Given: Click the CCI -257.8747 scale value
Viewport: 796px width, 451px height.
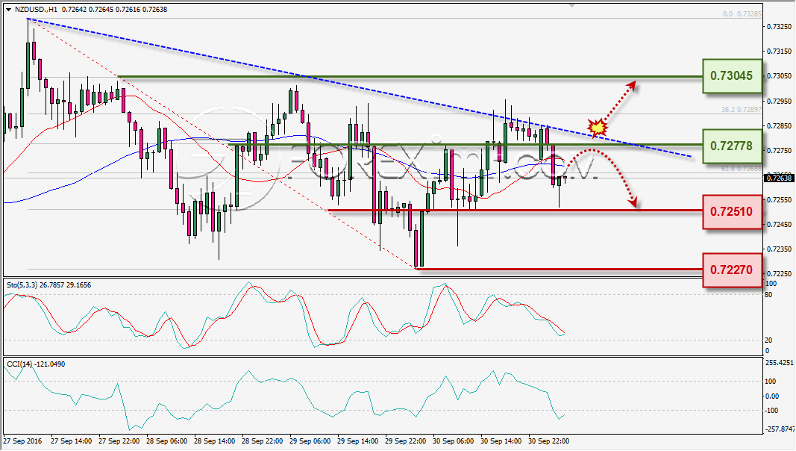Looking at the screenshot, I should click(779, 429).
